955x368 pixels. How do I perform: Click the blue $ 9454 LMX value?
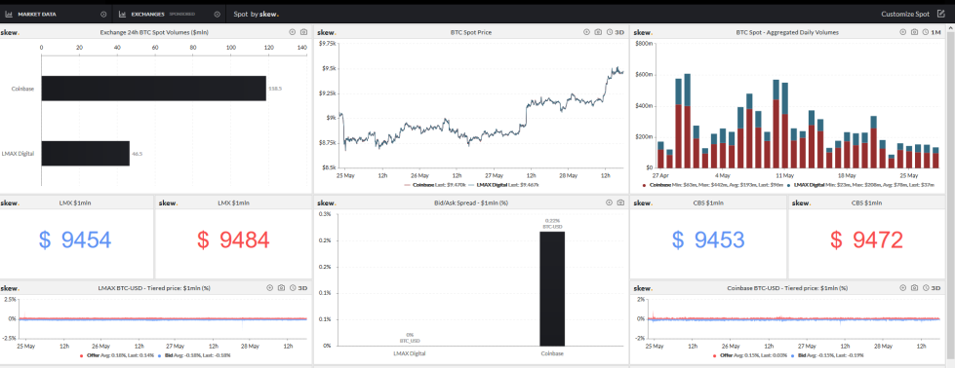coord(75,240)
